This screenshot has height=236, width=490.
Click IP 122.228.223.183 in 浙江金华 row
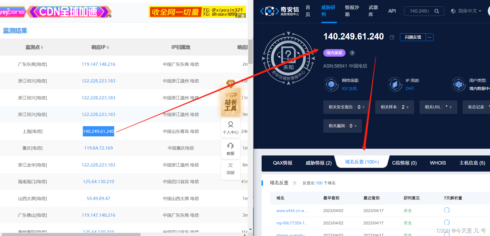point(98,165)
